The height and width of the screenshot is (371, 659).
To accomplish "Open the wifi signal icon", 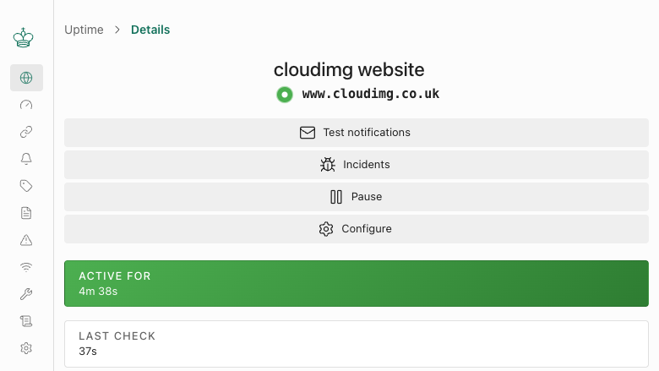I will 26,267.
